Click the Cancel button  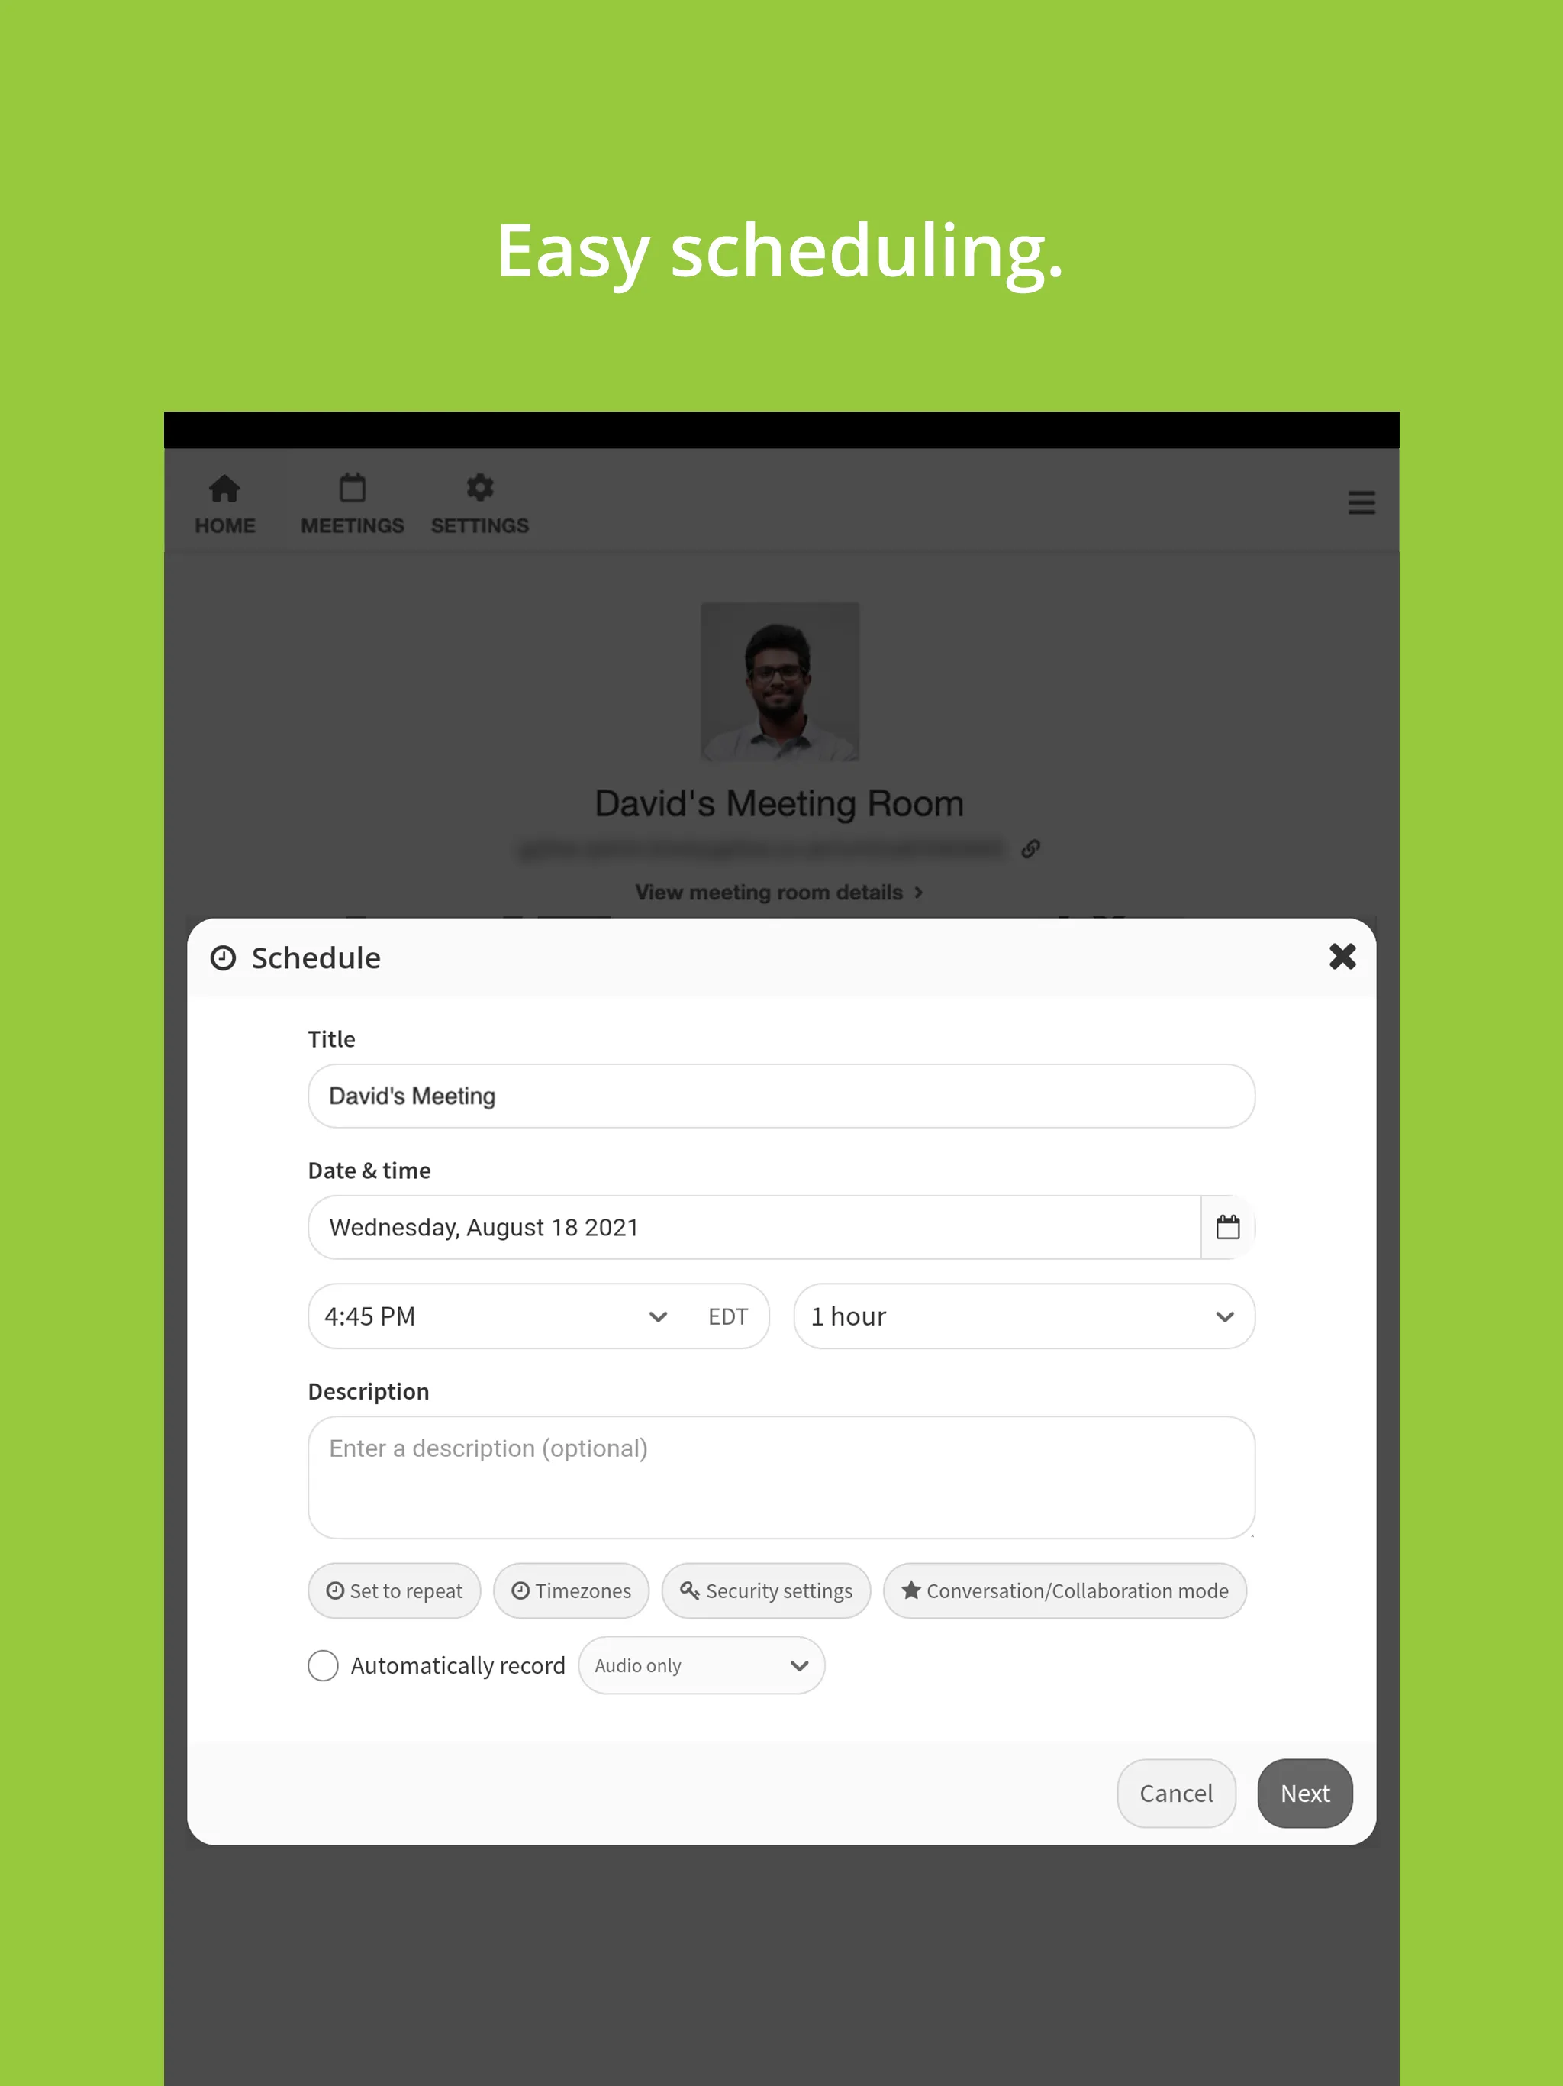pyautogui.click(x=1175, y=1792)
